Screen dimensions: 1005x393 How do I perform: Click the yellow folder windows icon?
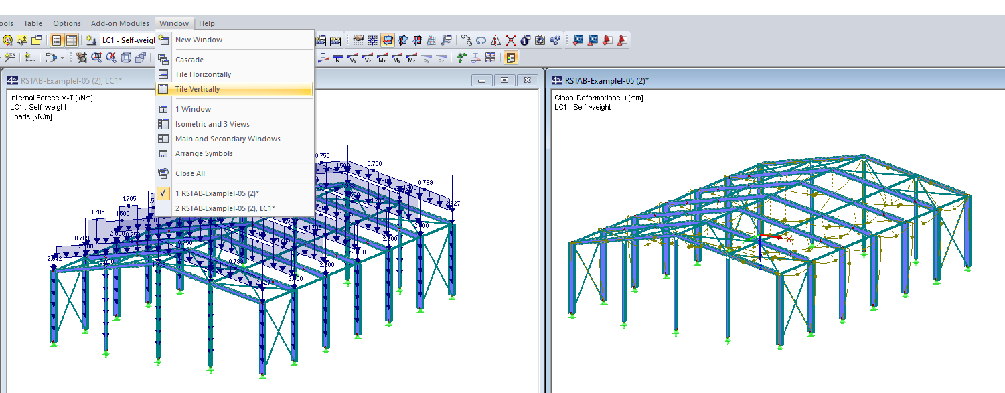[36, 40]
